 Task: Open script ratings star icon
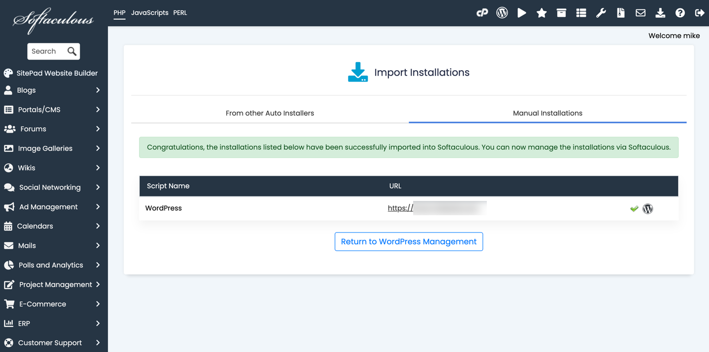point(541,13)
